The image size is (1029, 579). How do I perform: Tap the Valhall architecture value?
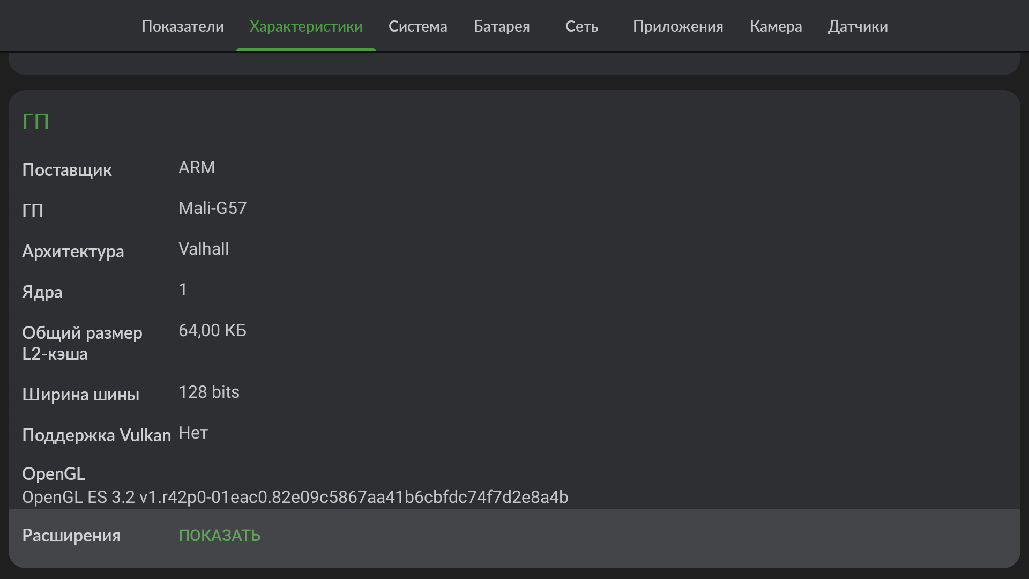click(204, 249)
